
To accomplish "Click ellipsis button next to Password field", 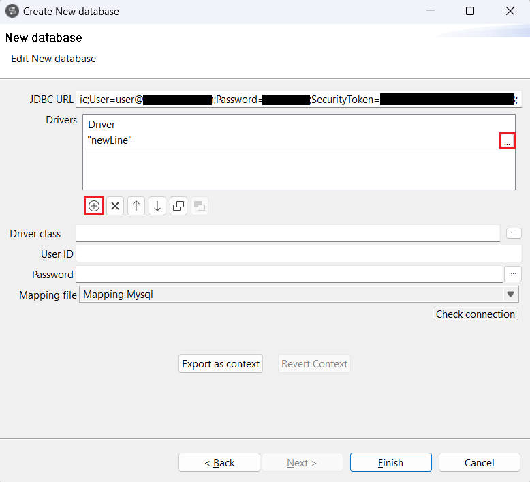I will (x=512, y=274).
